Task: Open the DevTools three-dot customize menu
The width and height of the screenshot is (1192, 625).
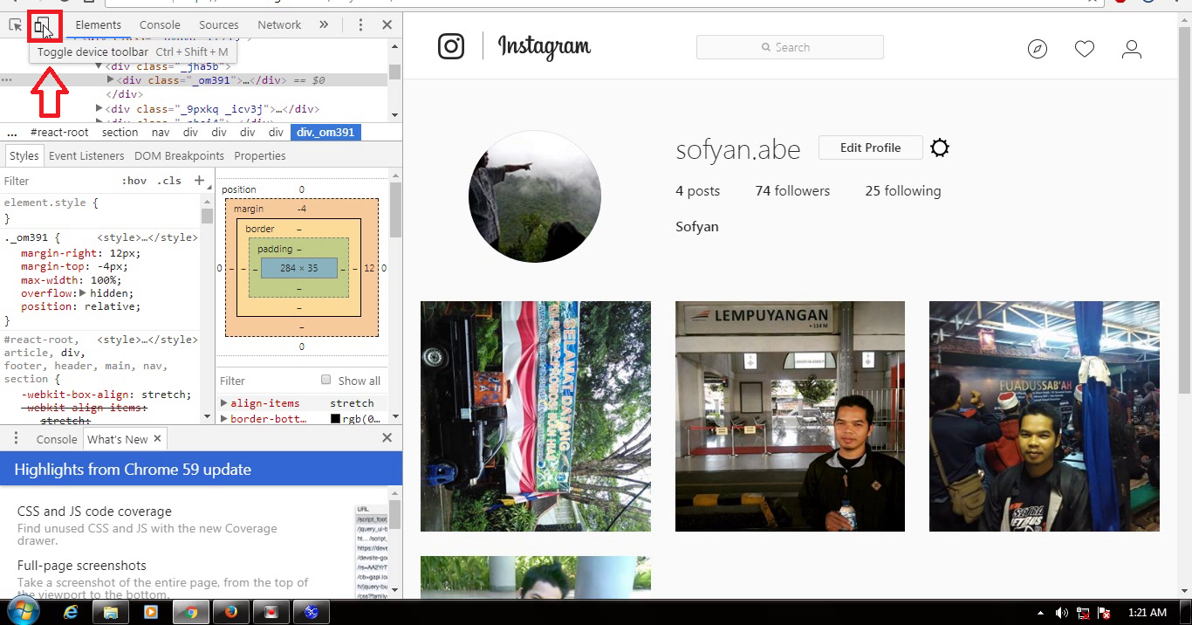Action: (360, 25)
